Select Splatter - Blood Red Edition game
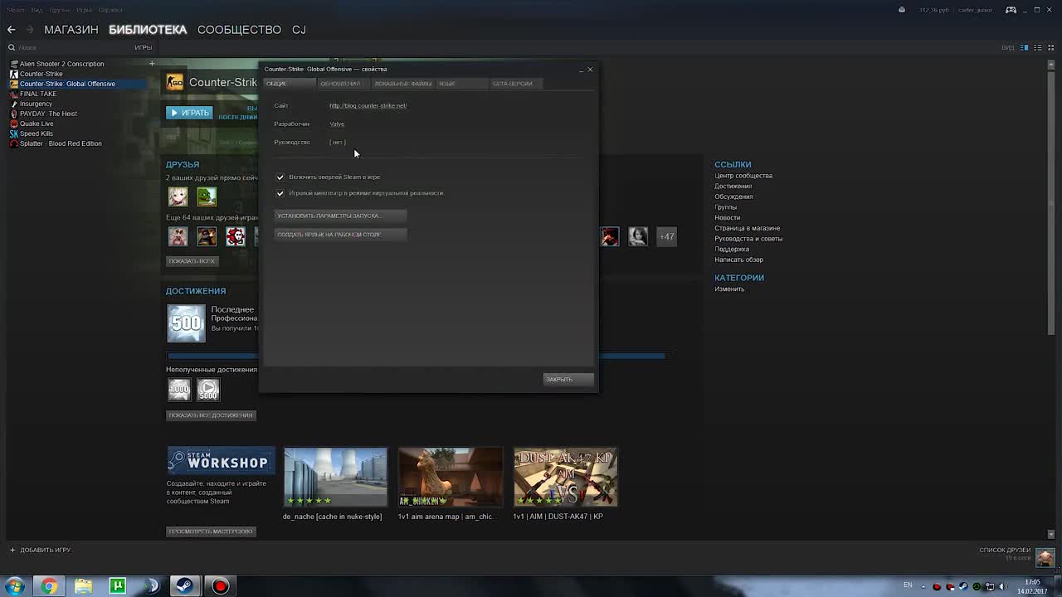1062x597 pixels. point(61,143)
